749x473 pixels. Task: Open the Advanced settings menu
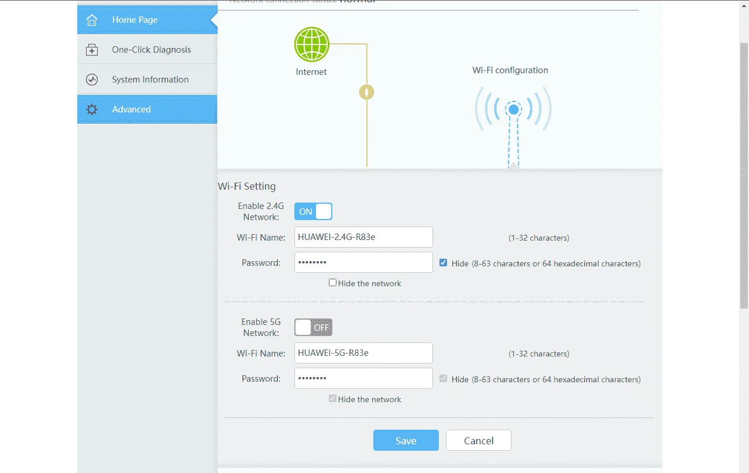[x=147, y=109]
